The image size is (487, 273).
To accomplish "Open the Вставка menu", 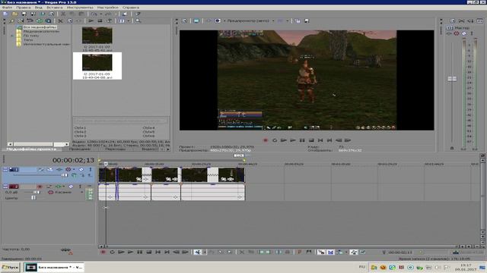I will coord(54,8).
